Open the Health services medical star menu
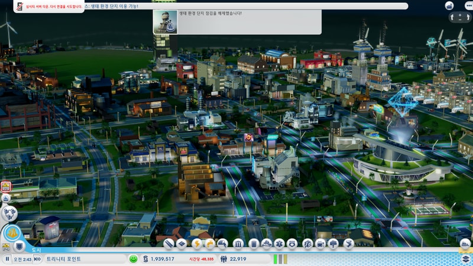The height and width of the screenshot is (266, 473). click(279, 244)
